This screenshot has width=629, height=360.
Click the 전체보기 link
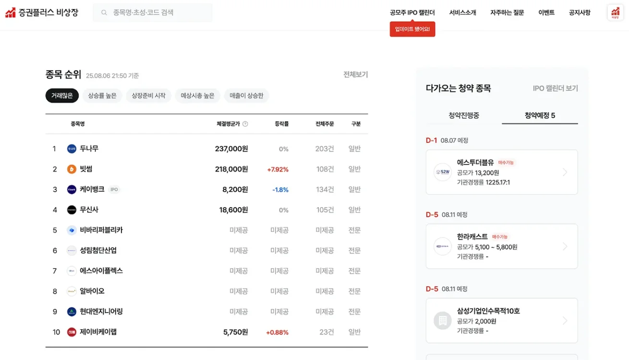(355, 74)
